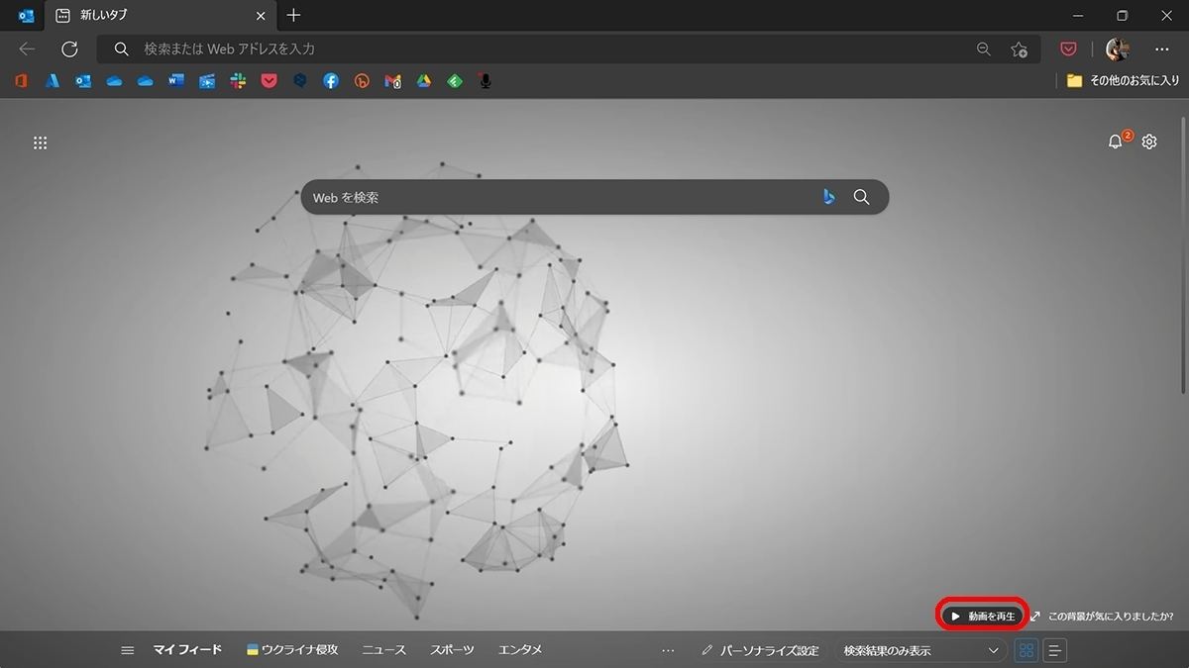
Task: Close the 新しいタブ tab
Action: click(262, 16)
